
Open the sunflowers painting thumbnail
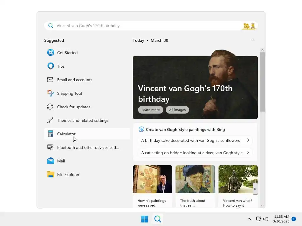point(152,179)
